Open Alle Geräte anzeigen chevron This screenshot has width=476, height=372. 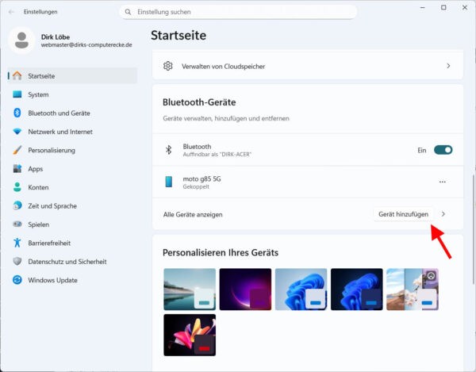click(x=443, y=214)
